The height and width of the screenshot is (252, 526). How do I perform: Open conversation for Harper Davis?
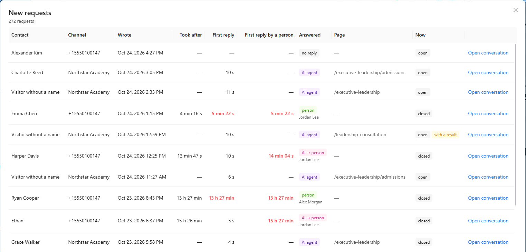coord(488,156)
